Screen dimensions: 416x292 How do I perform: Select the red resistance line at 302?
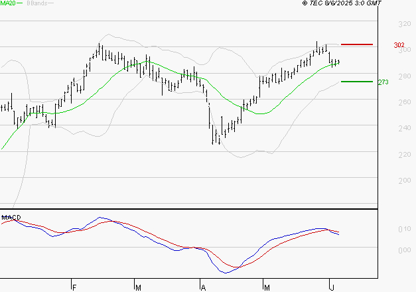tap(357, 44)
